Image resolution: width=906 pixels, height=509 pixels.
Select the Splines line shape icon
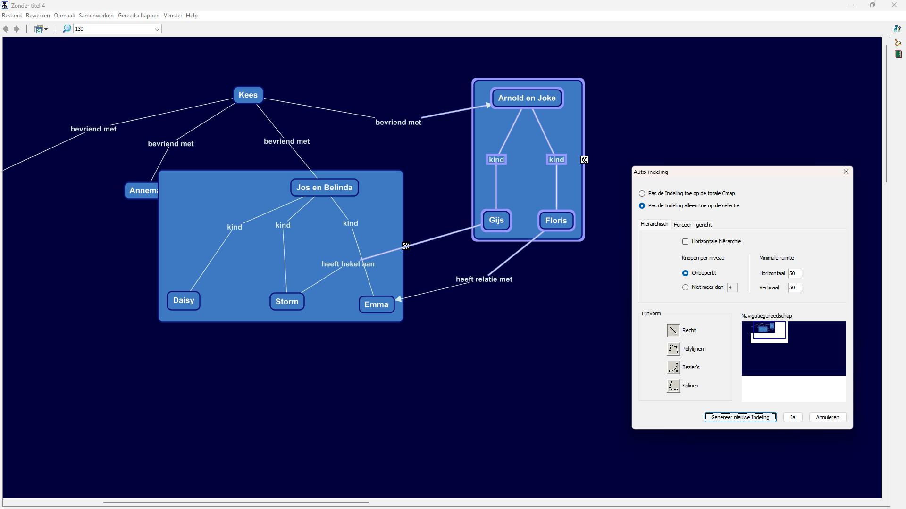pyautogui.click(x=673, y=386)
